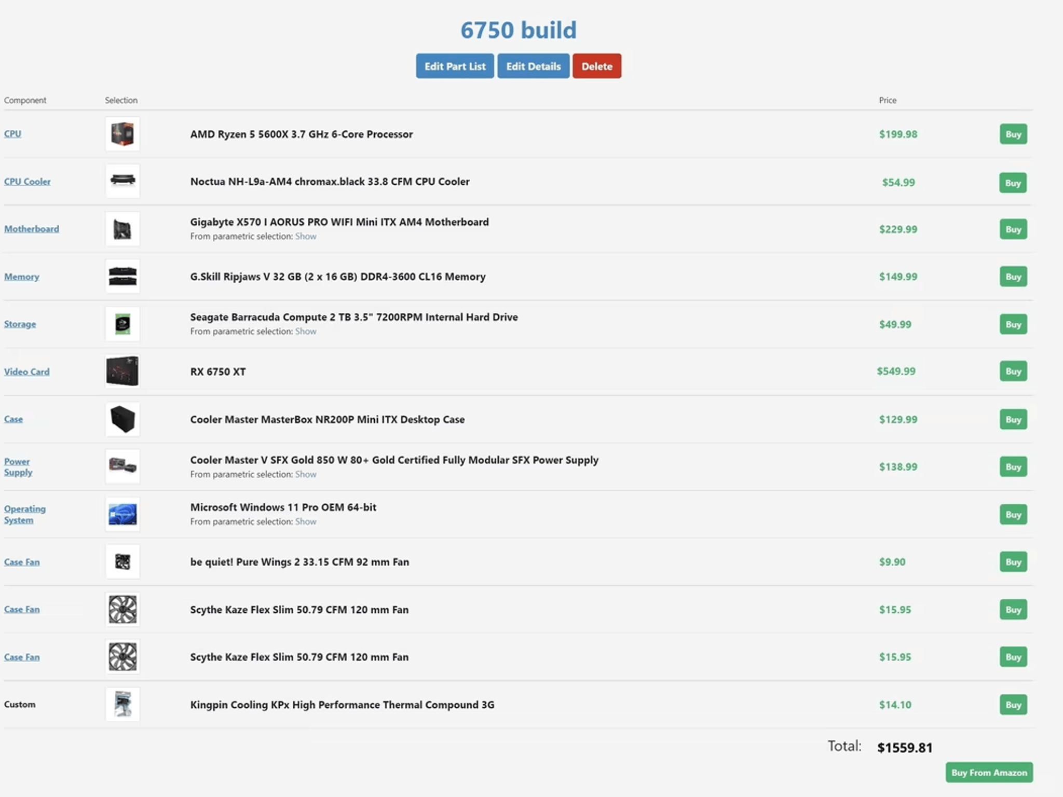The width and height of the screenshot is (1063, 797).
Task: Click the Seagate Barracuda drive thumbnail
Action: pyautogui.click(x=122, y=324)
